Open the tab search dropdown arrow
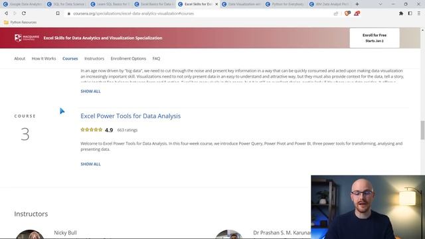This screenshot has width=425, height=239. click(x=381, y=4)
